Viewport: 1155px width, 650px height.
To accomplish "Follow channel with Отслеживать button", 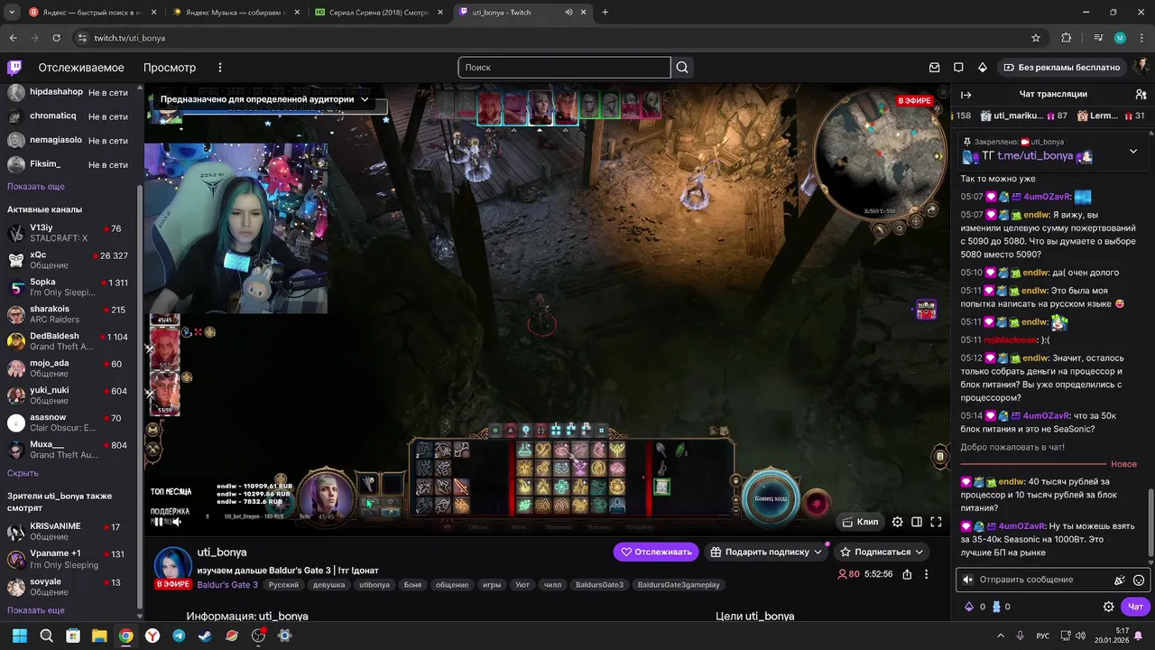I will tap(656, 552).
